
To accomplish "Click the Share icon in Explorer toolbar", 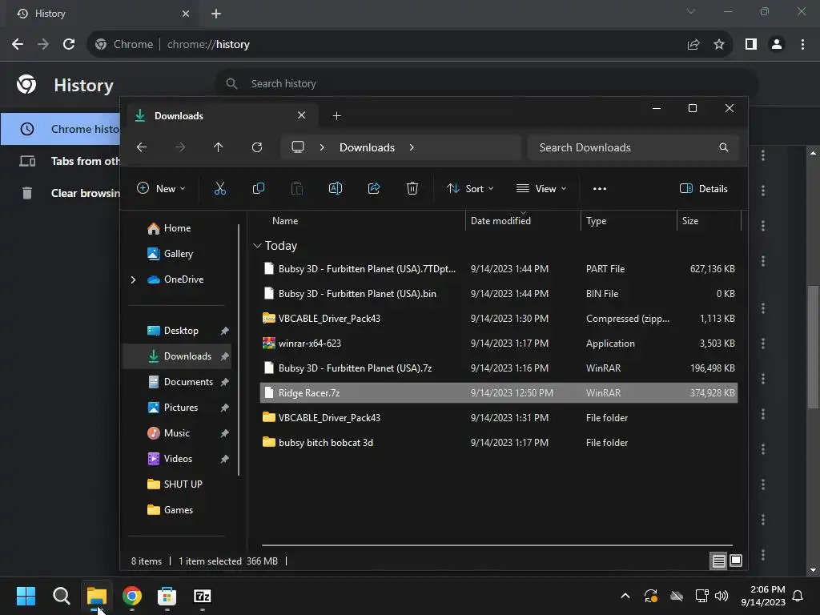I will [x=374, y=189].
